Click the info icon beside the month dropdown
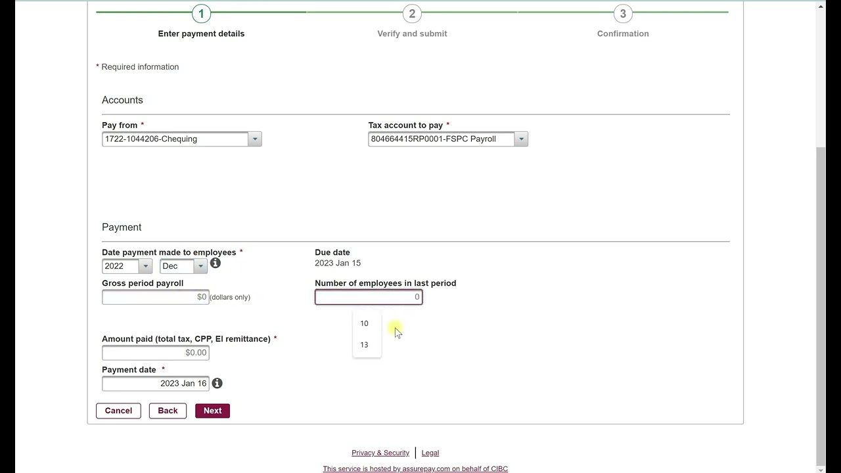The width and height of the screenshot is (841, 473). coord(216,263)
